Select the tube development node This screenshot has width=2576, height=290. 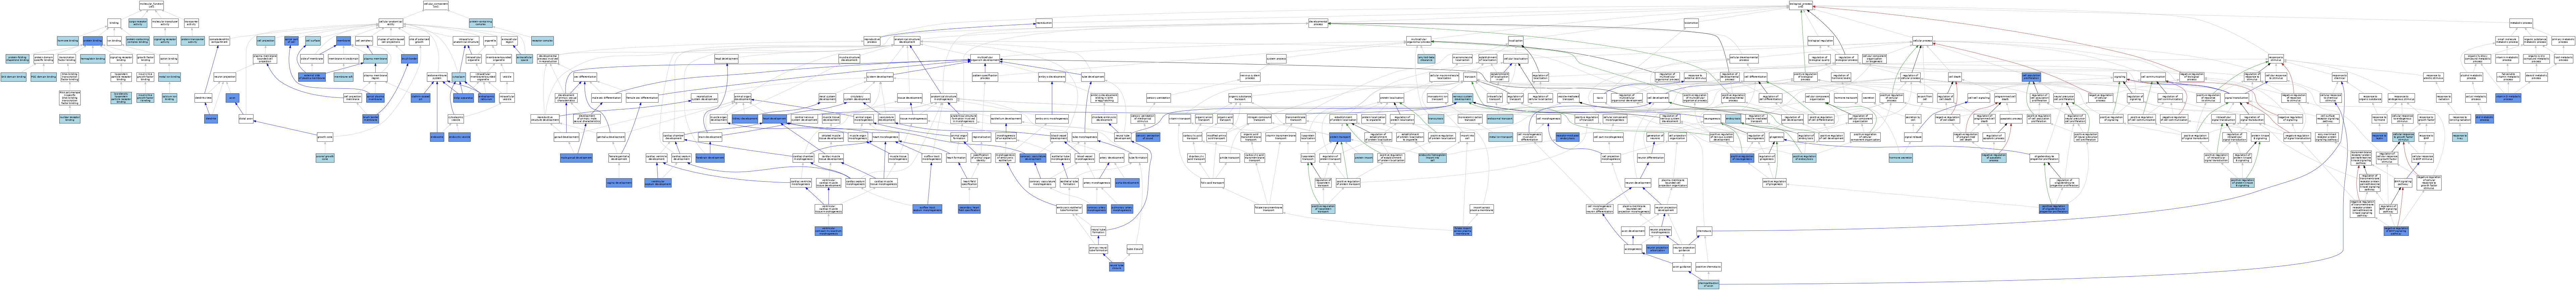(x=1093, y=77)
